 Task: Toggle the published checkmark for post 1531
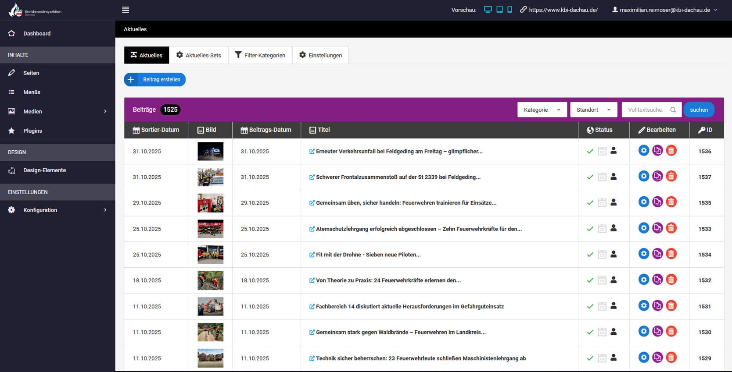click(590, 306)
